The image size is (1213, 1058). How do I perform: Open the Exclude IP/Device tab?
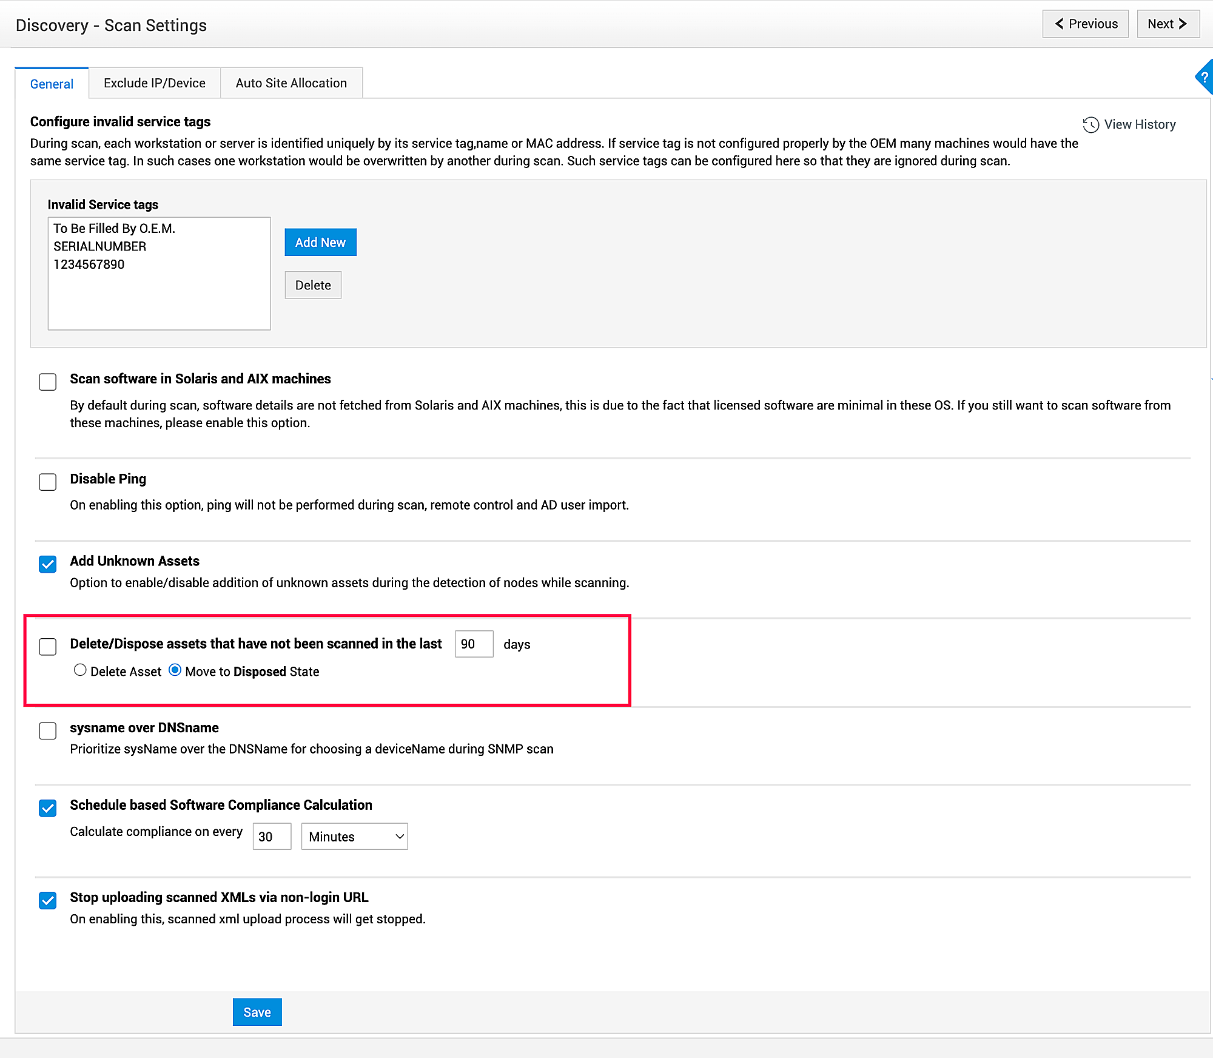click(x=155, y=83)
